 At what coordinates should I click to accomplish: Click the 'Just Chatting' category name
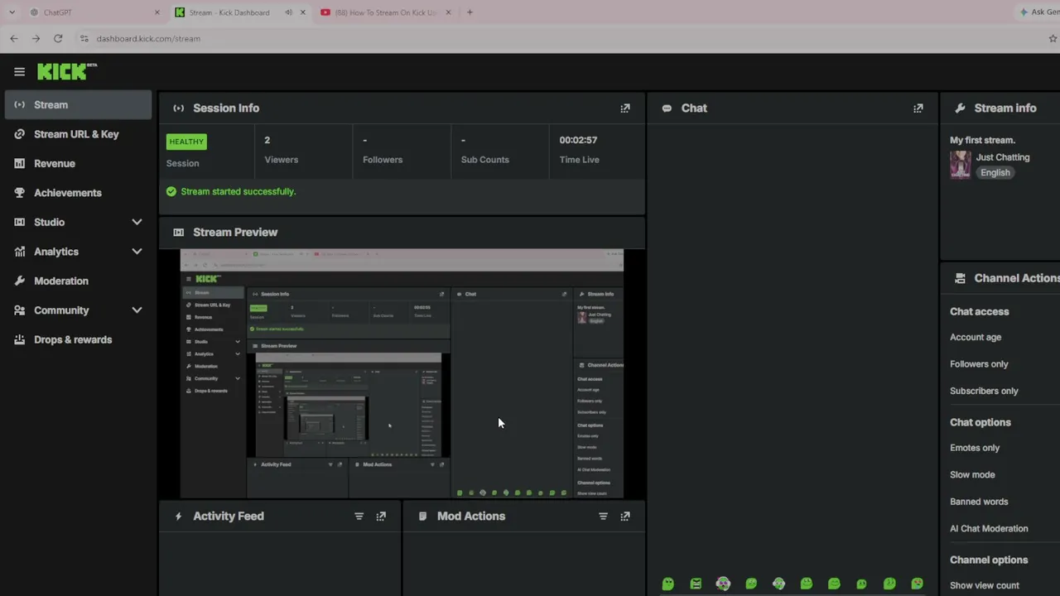pyautogui.click(x=1003, y=157)
